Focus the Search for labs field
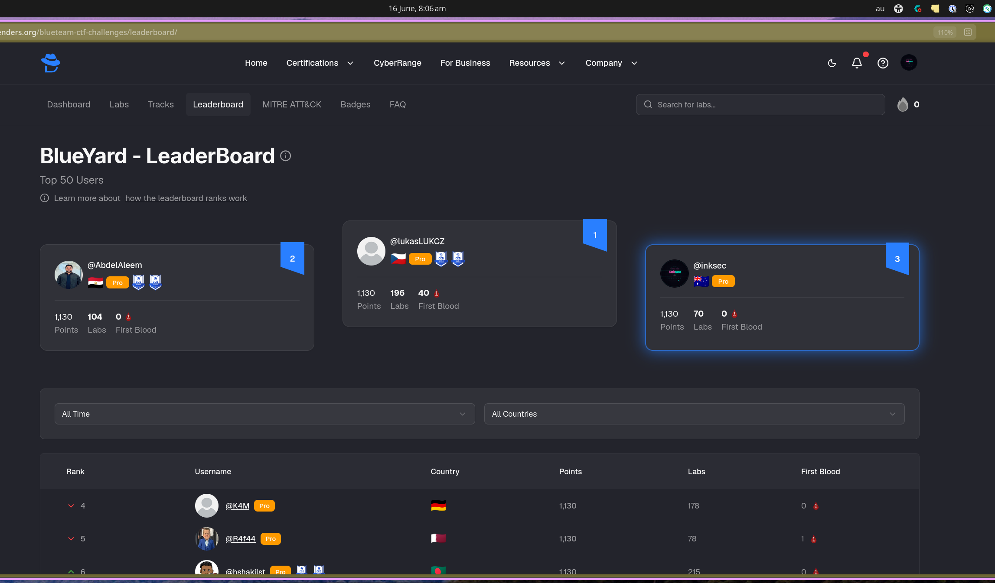This screenshot has width=995, height=583. click(760, 104)
